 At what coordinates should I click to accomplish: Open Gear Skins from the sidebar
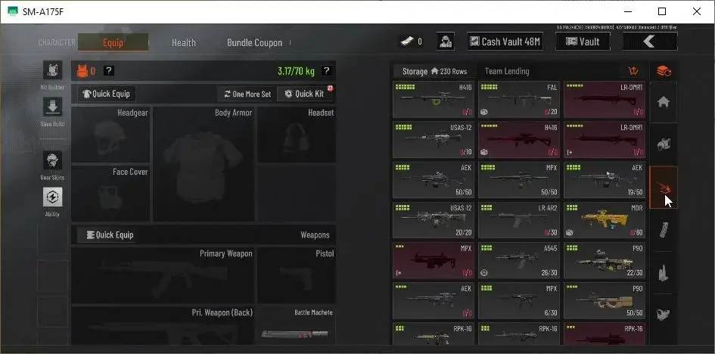(52, 160)
